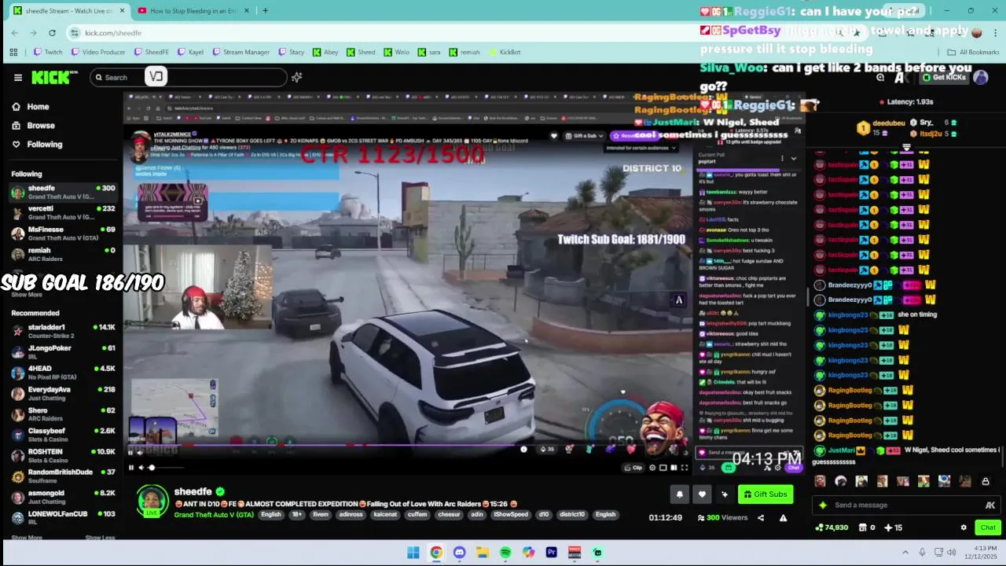
Task: Open the asmongold recommended channel
Action: tap(63, 497)
